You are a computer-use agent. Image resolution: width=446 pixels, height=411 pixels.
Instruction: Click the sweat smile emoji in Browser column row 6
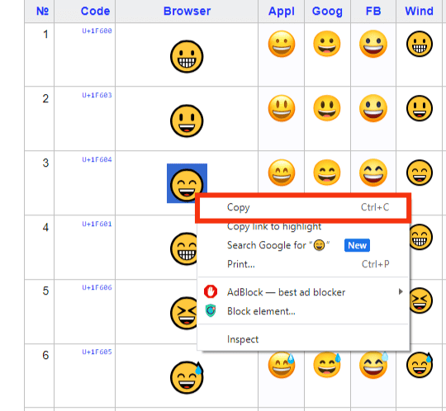click(x=187, y=377)
